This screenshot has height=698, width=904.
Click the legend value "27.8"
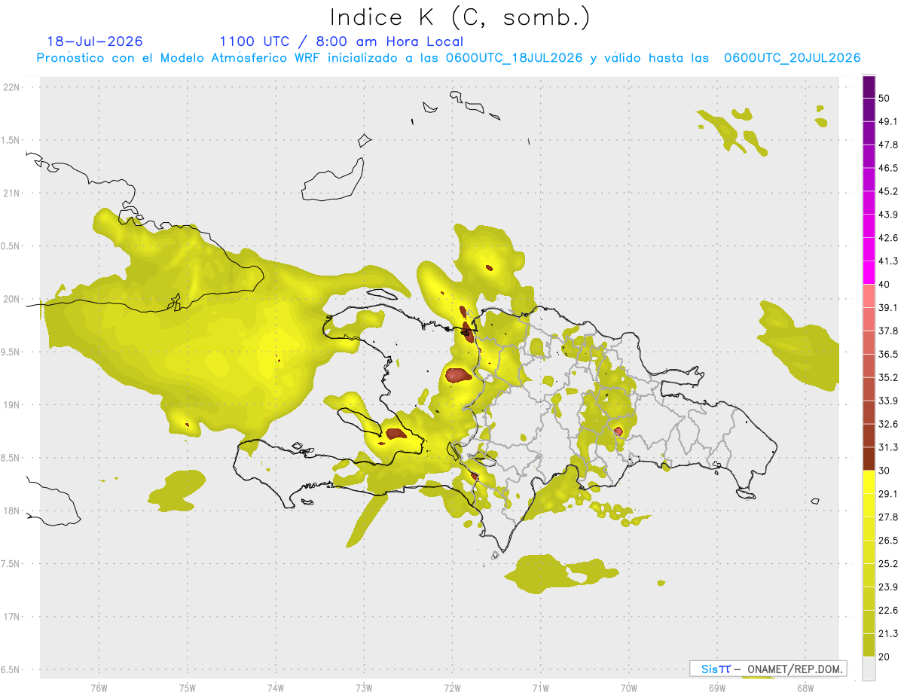click(x=888, y=517)
